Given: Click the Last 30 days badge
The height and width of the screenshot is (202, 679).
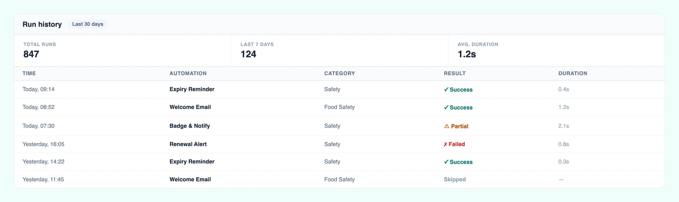Looking at the screenshot, I should pos(88,24).
